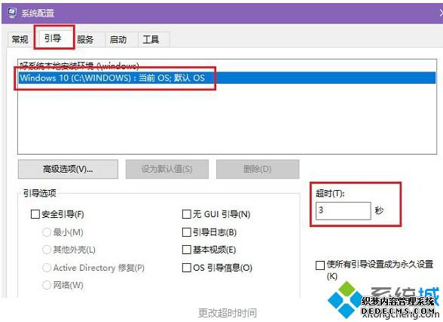Select the 好系统本地安装环境 boot entry
Screen dimensions: 443x322
(227, 66)
